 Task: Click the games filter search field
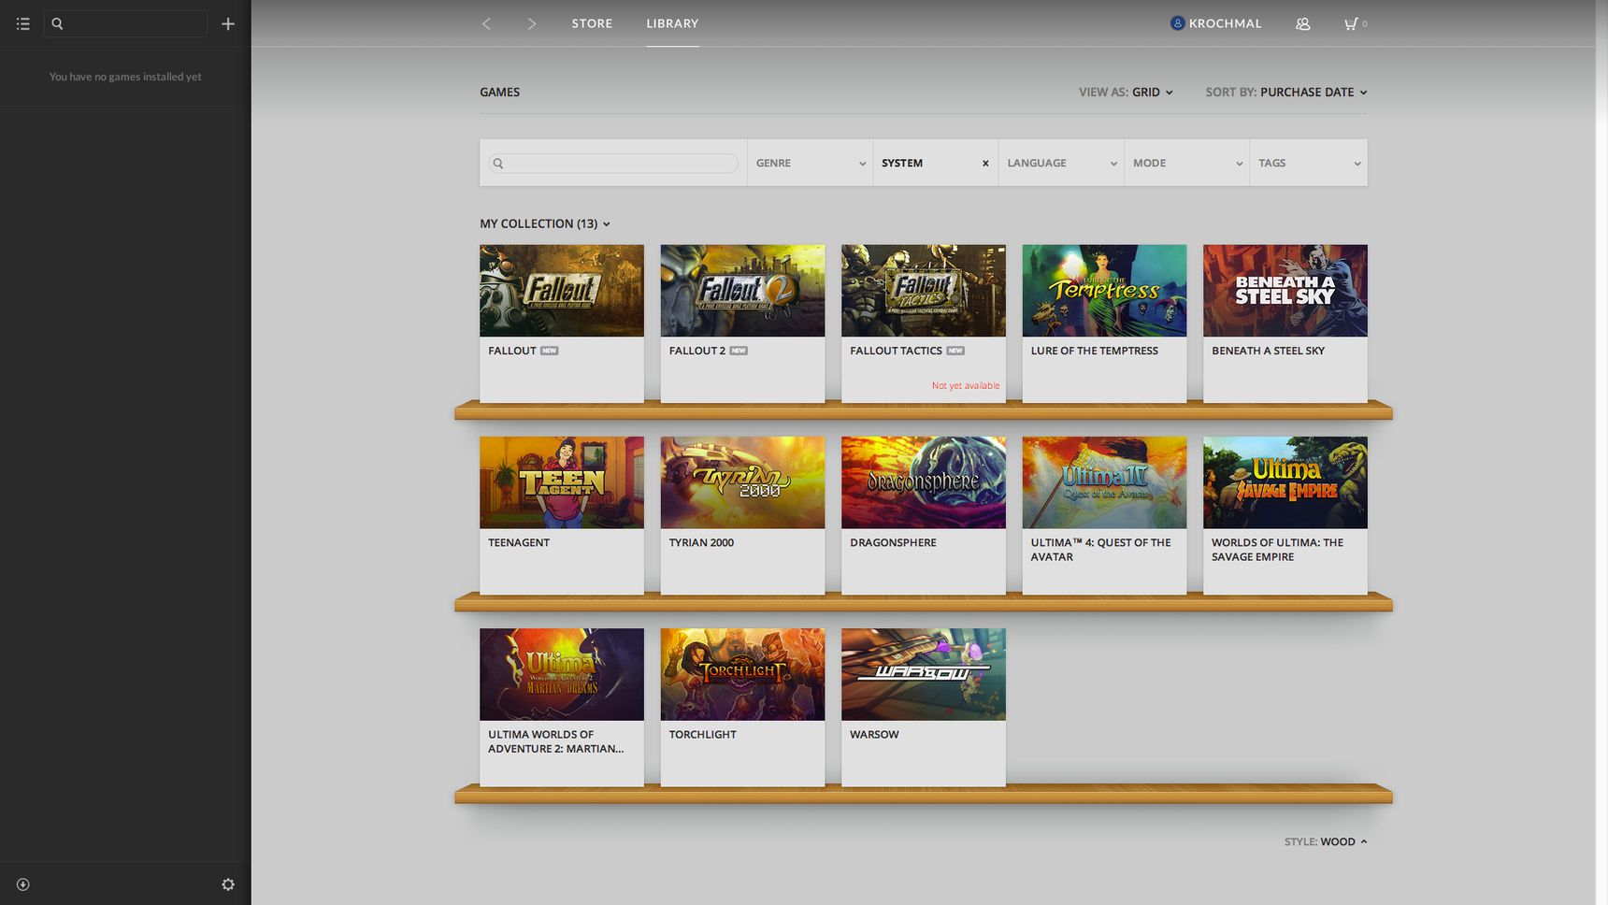click(613, 163)
